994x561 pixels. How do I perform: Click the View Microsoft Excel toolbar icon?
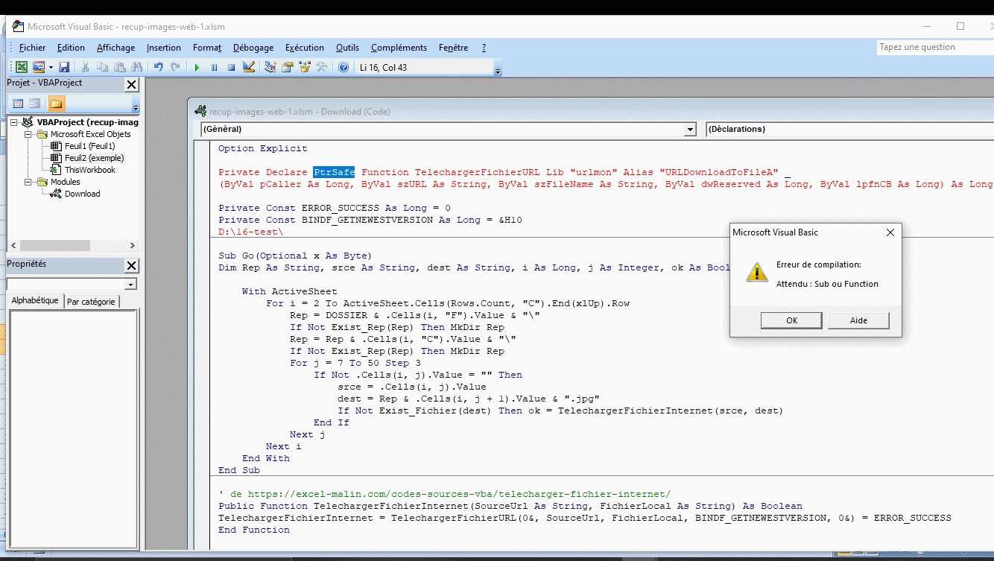click(22, 67)
